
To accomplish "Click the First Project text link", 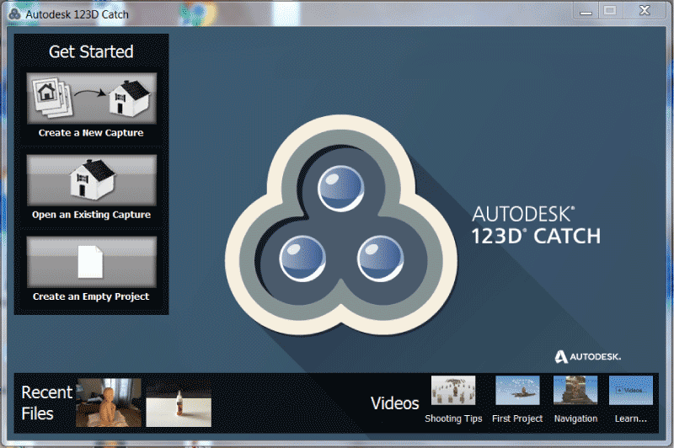I will 517,419.
